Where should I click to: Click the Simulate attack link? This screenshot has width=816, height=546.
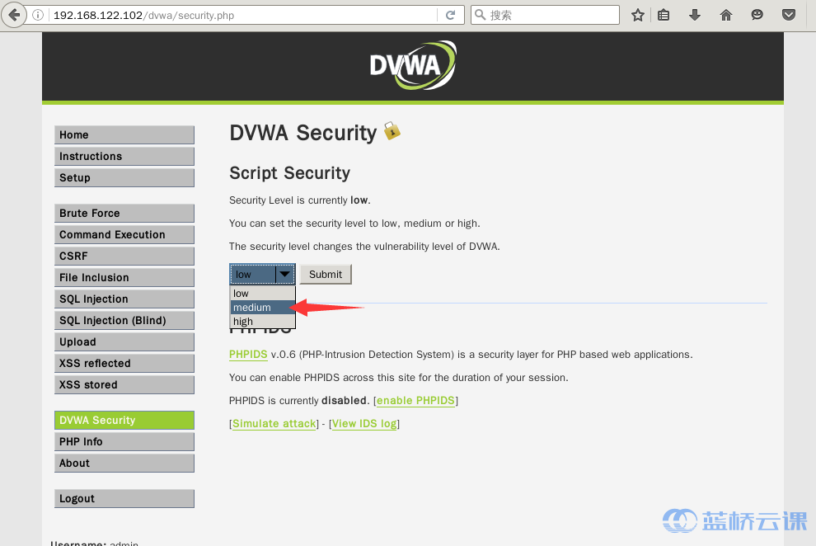274,424
